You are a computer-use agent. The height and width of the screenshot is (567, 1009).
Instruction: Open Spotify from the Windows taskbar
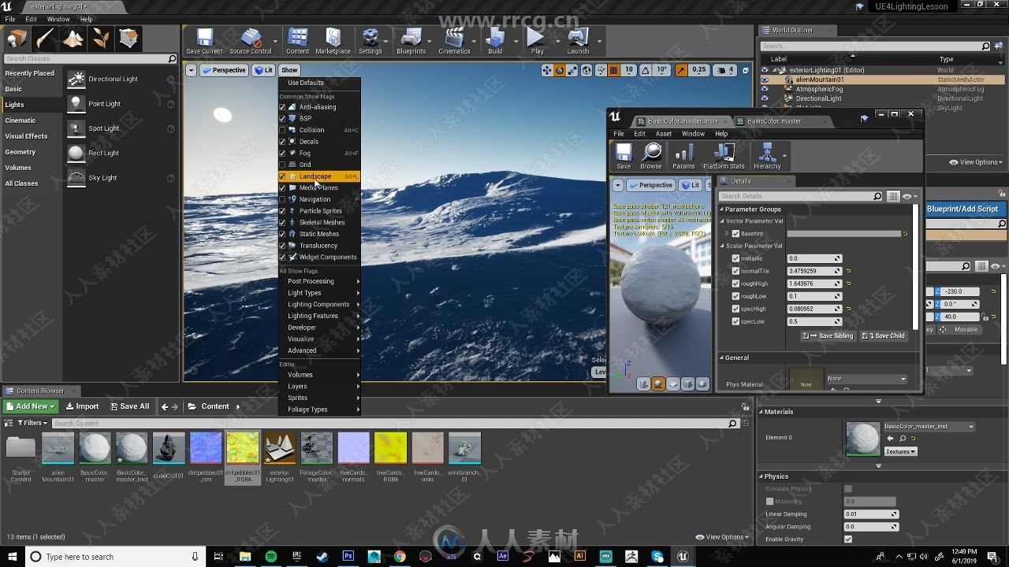[271, 556]
